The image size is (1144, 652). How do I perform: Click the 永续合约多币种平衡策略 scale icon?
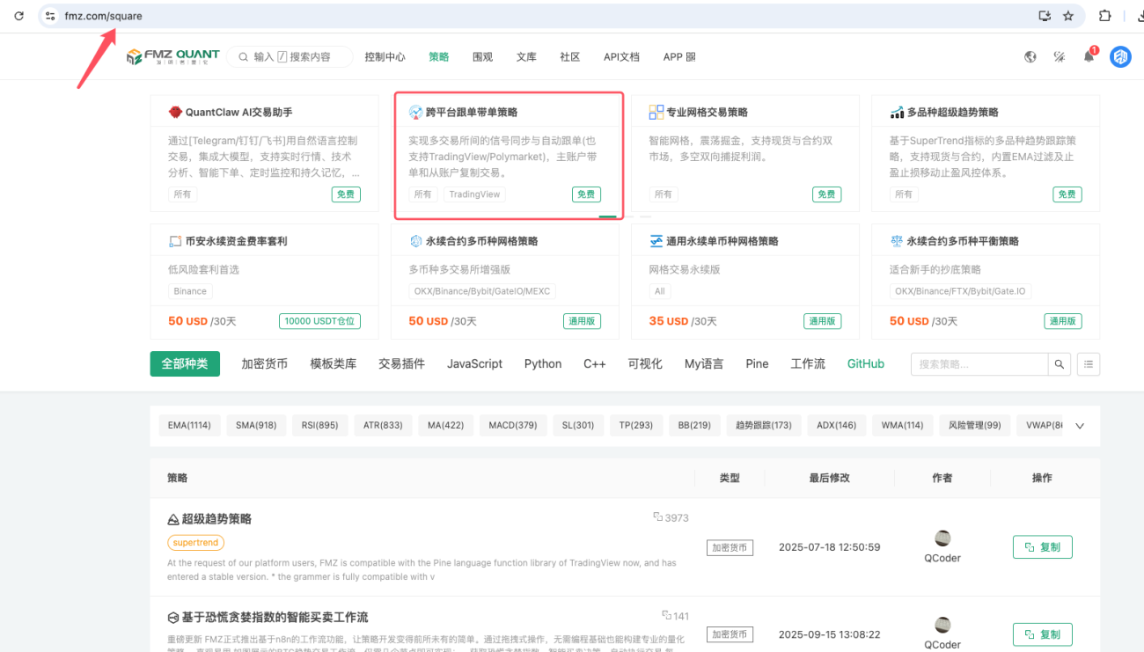(897, 241)
